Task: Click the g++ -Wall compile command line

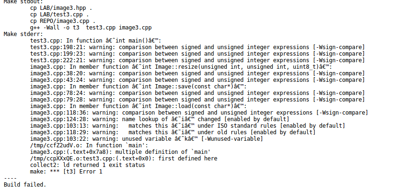Action: pos(91,28)
